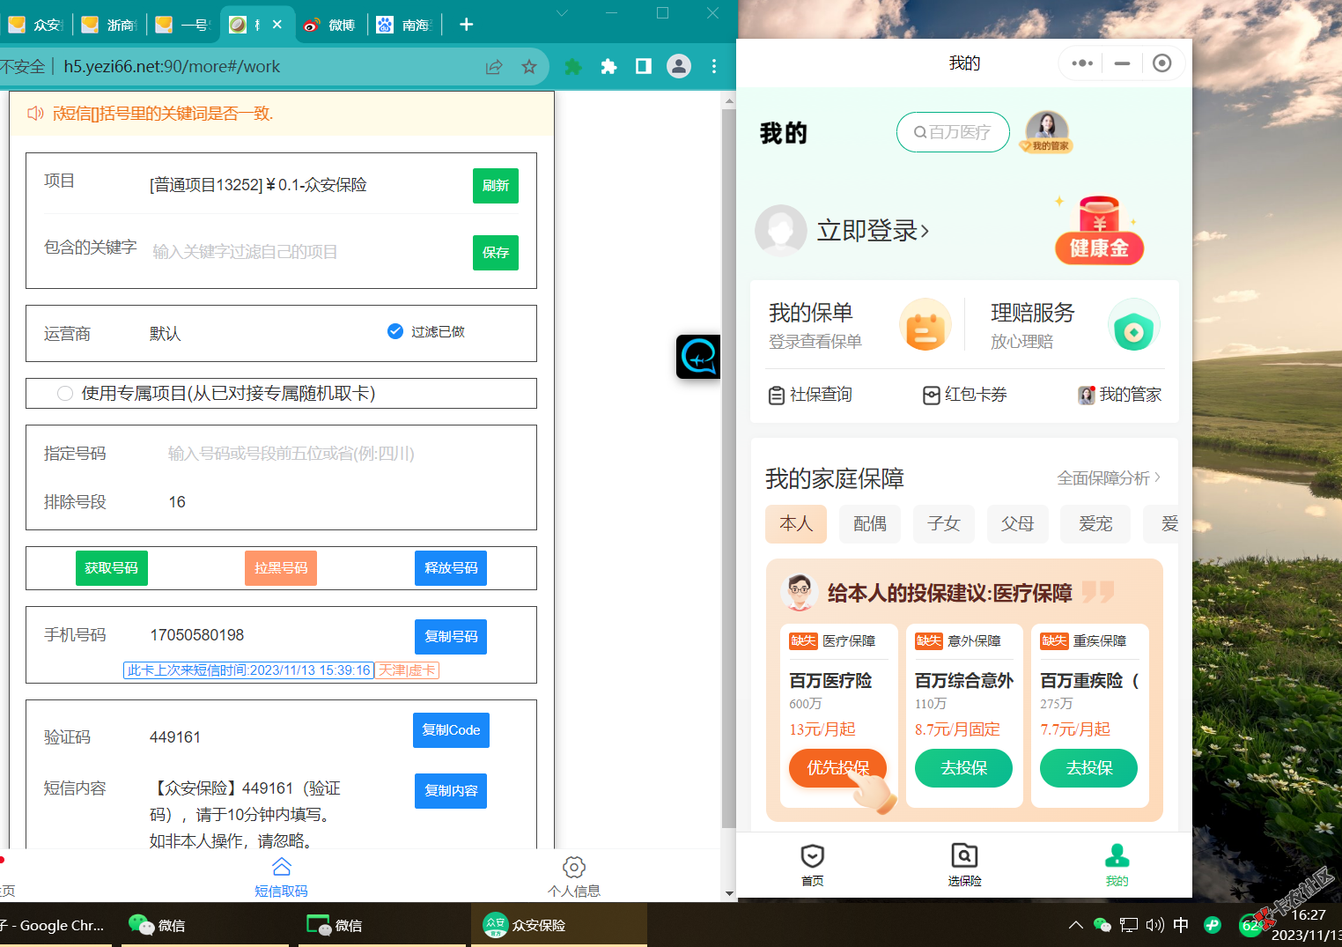Open 我的保单 policy card

click(859, 325)
